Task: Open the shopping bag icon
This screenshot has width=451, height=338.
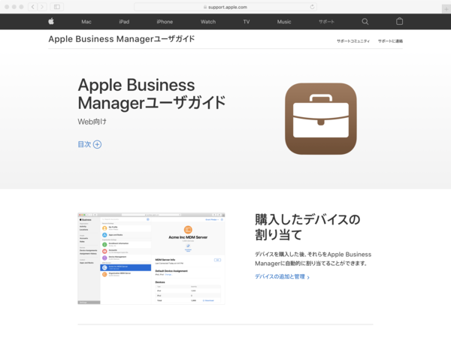Action: point(399,21)
